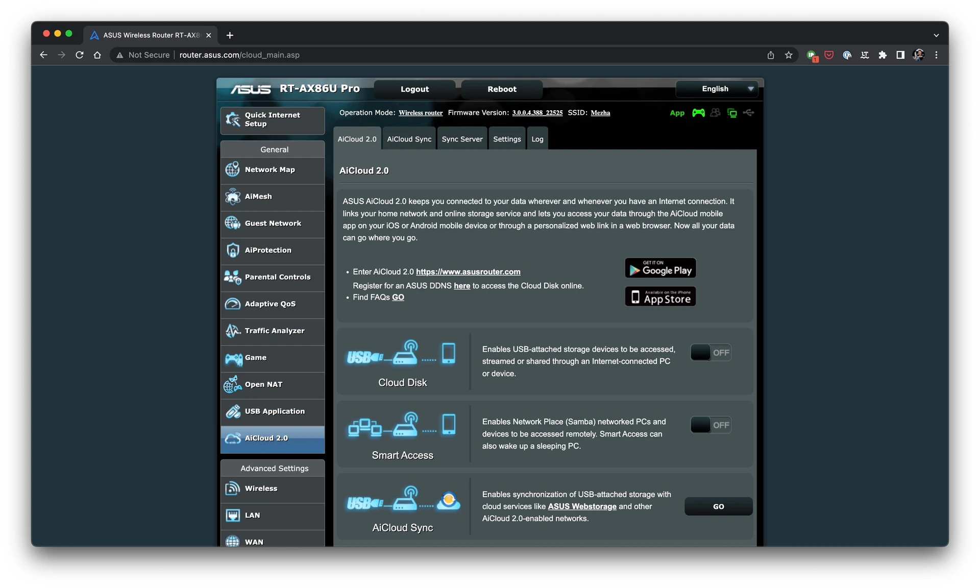This screenshot has height=588, width=980.
Task: Open the browser profile avatar
Action: (918, 55)
